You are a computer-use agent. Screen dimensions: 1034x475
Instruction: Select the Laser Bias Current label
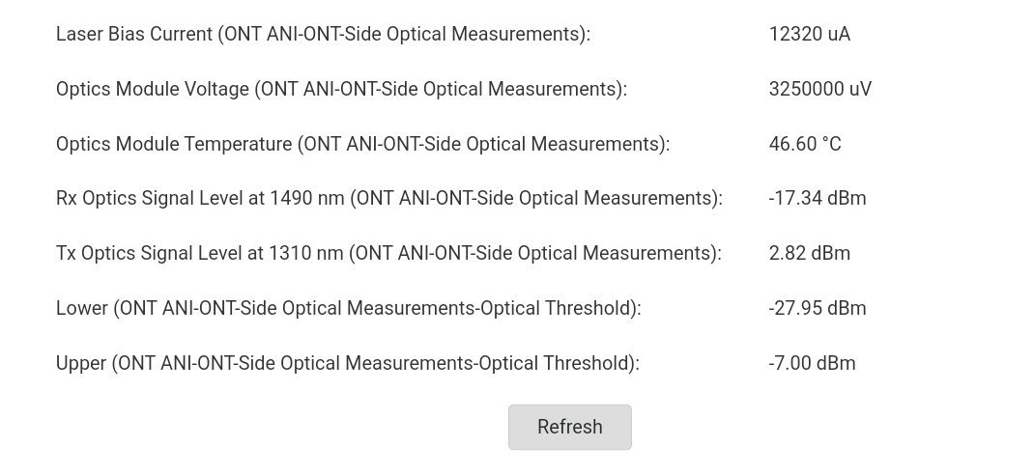click(x=323, y=34)
